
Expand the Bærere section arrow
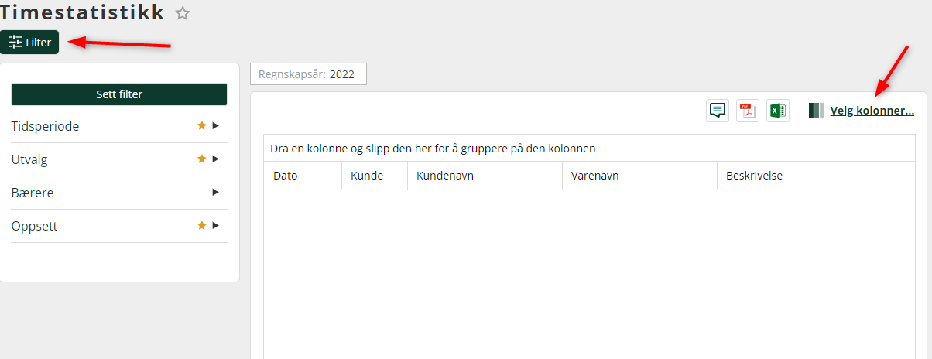pos(216,192)
